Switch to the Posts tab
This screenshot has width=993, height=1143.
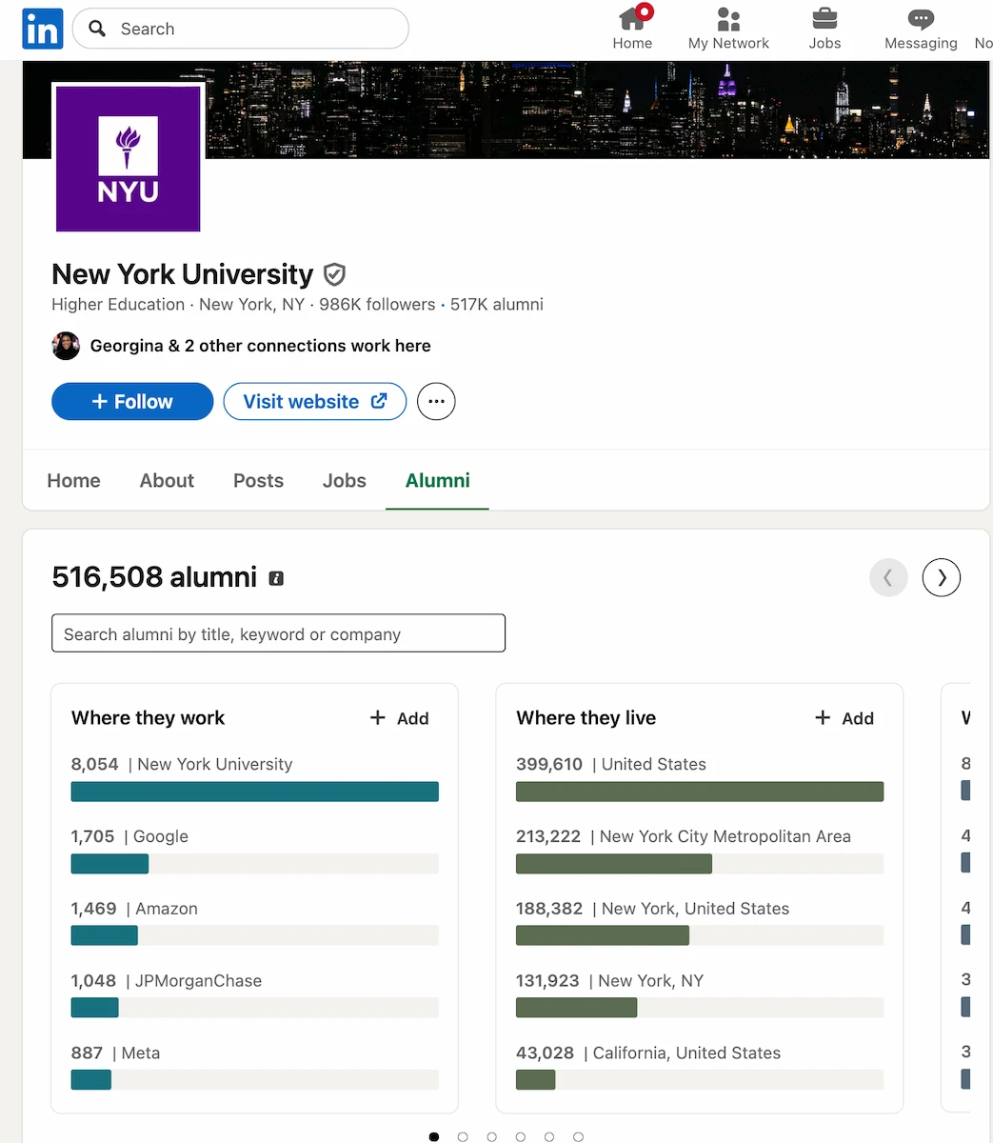coord(258,480)
